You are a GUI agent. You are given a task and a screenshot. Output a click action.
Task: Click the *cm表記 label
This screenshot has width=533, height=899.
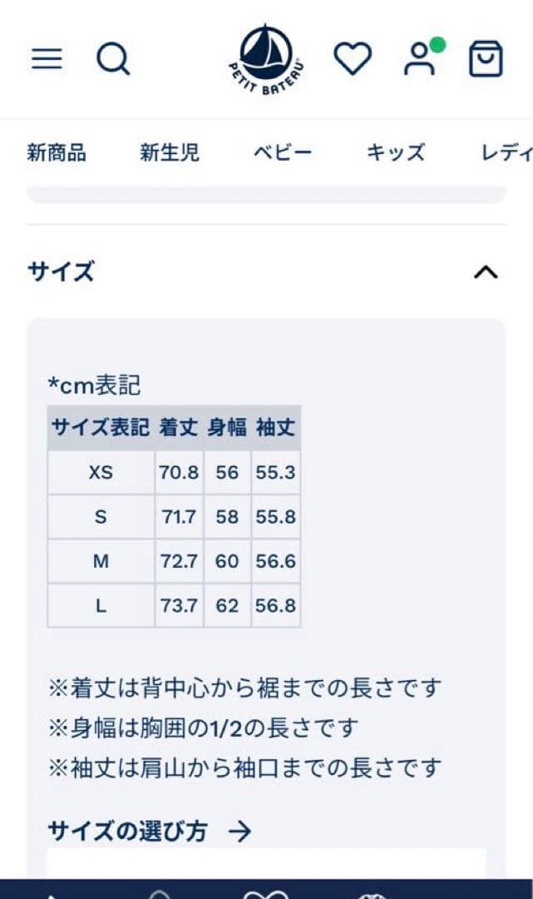point(94,383)
